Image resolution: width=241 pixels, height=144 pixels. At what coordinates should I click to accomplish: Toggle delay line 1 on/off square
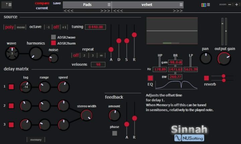11,87
